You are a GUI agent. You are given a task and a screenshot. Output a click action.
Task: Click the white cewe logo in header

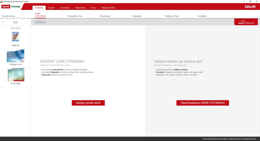250,7
